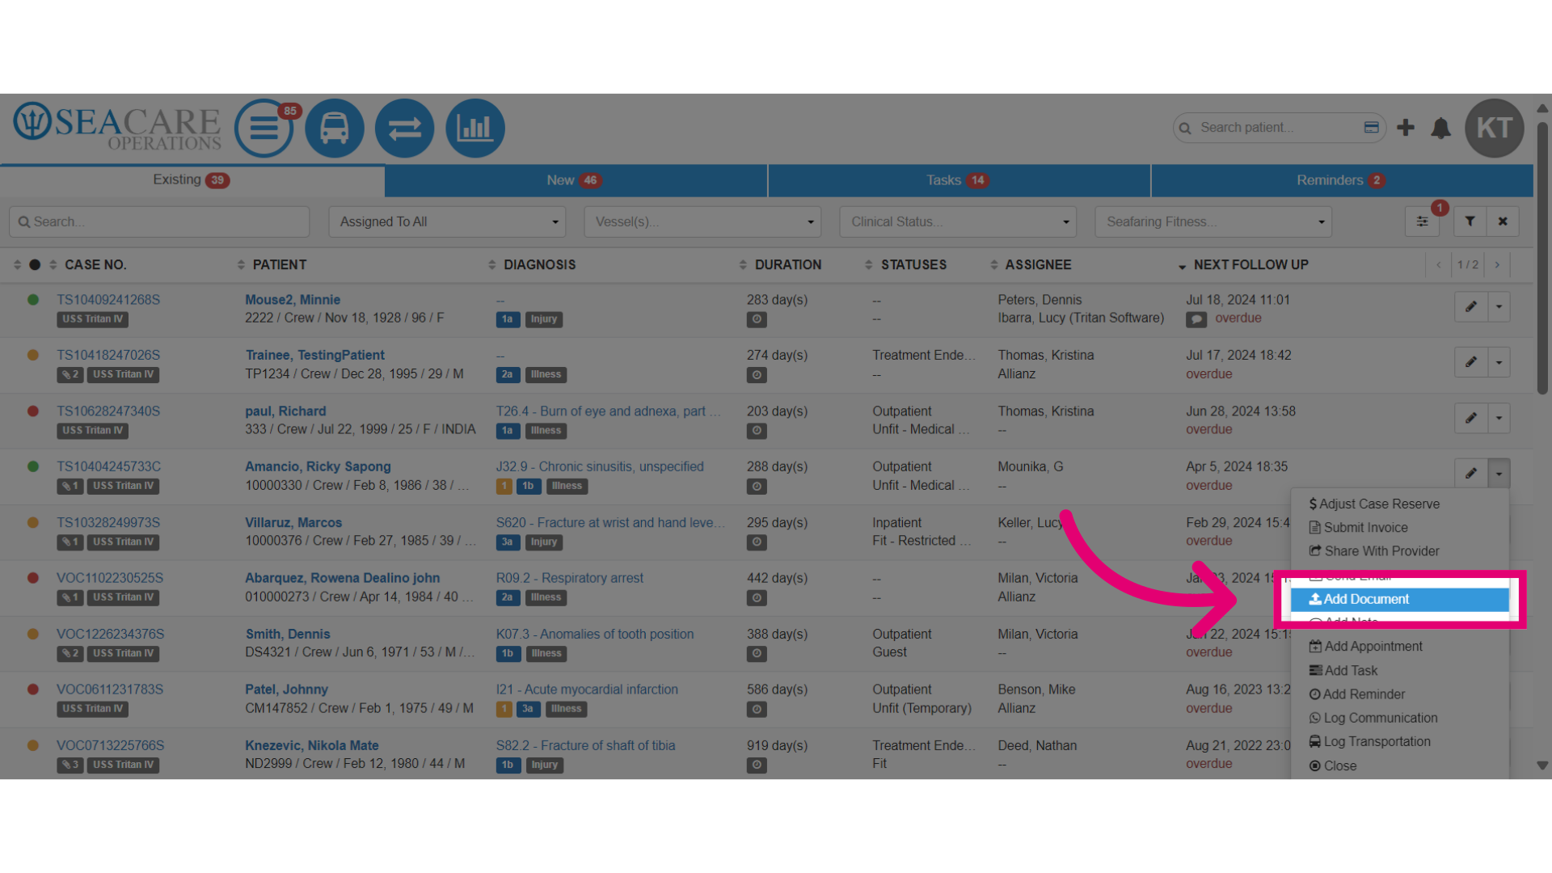
Task: Click attachment badge on case TS10418247026S
Action: coord(70,375)
